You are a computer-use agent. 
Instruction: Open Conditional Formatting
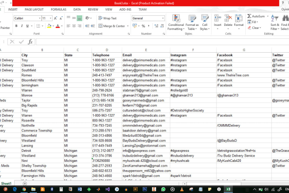[x=176, y=22]
